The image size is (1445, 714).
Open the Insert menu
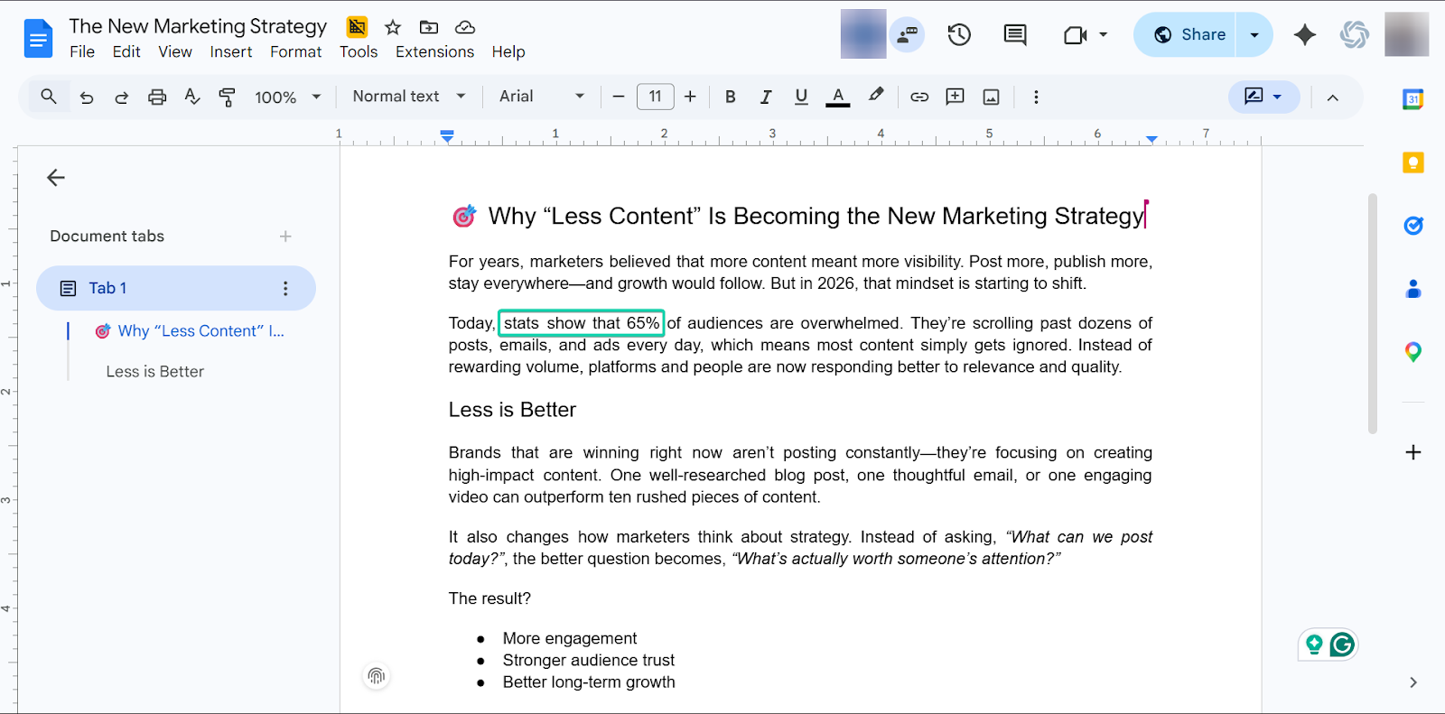coord(231,52)
